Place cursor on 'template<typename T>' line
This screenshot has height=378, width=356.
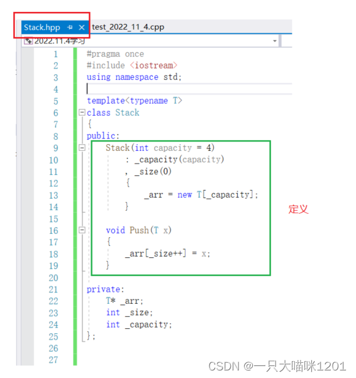pyautogui.click(x=135, y=101)
